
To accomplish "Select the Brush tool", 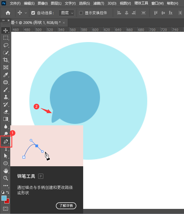I will pyautogui.click(x=5, y=90).
